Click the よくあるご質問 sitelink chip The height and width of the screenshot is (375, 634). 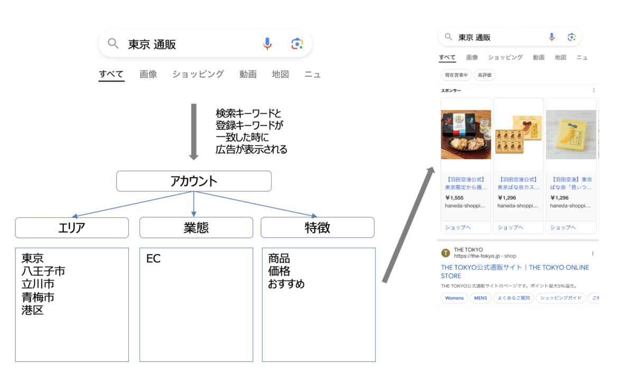click(513, 298)
